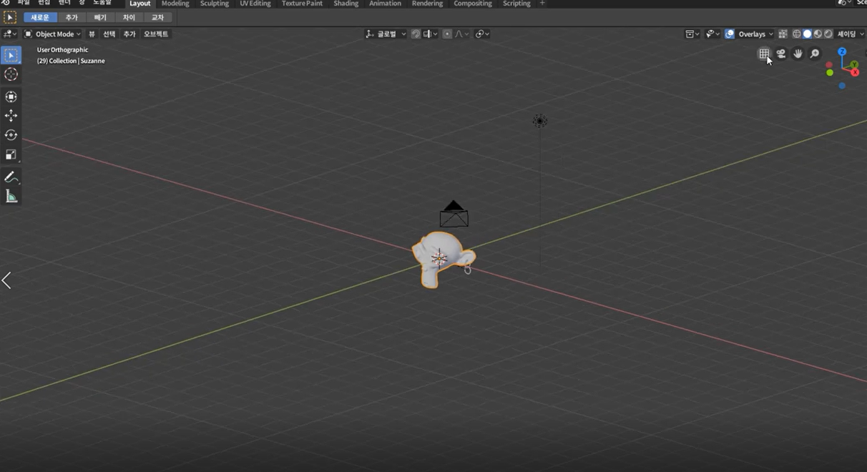Select the Rotate tool
The height and width of the screenshot is (472, 867).
click(x=11, y=135)
